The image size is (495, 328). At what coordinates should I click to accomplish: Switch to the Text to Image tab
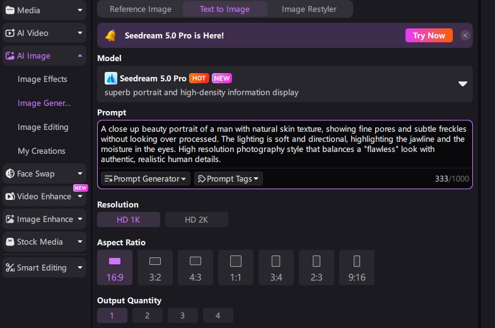pos(224,9)
